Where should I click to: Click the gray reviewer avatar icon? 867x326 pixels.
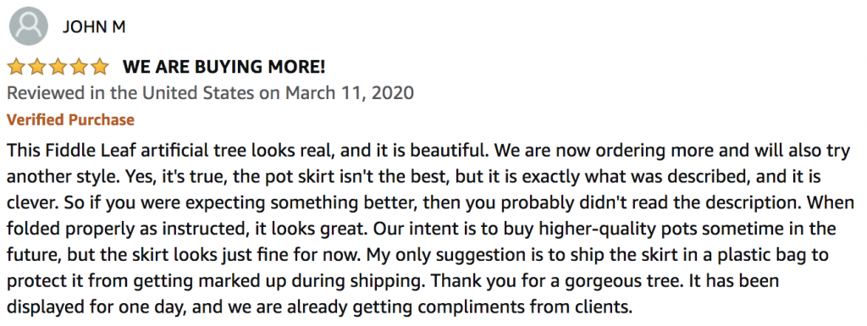tap(29, 26)
